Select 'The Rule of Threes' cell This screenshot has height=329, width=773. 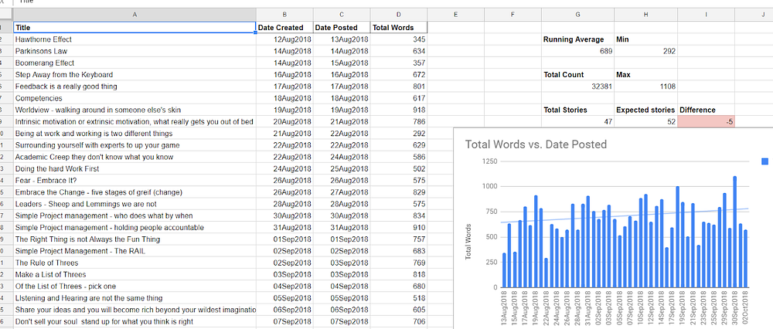pos(135,263)
